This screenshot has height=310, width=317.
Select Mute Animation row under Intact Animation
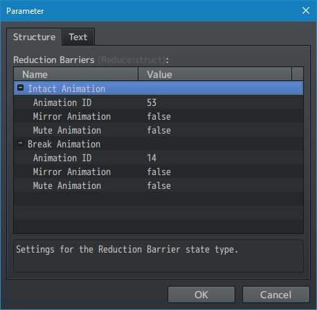point(158,129)
